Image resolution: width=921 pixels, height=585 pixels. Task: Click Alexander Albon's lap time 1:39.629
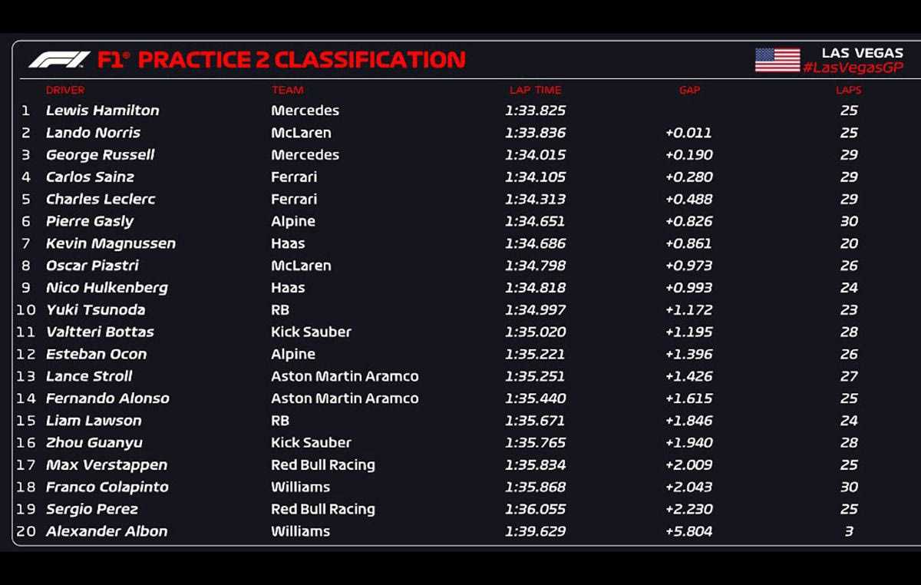(535, 531)
